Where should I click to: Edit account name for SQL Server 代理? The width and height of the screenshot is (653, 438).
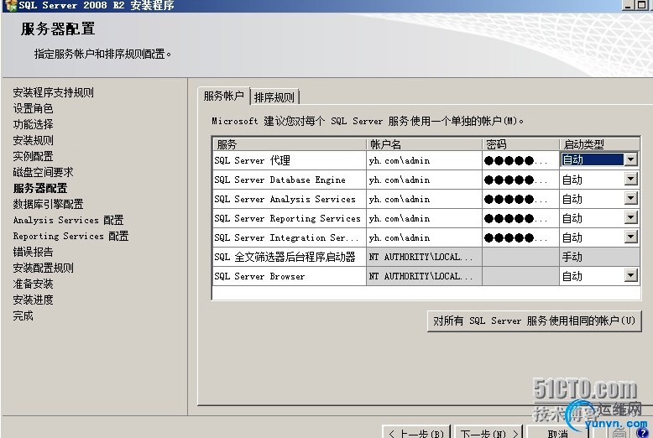(x=424, y=160)
